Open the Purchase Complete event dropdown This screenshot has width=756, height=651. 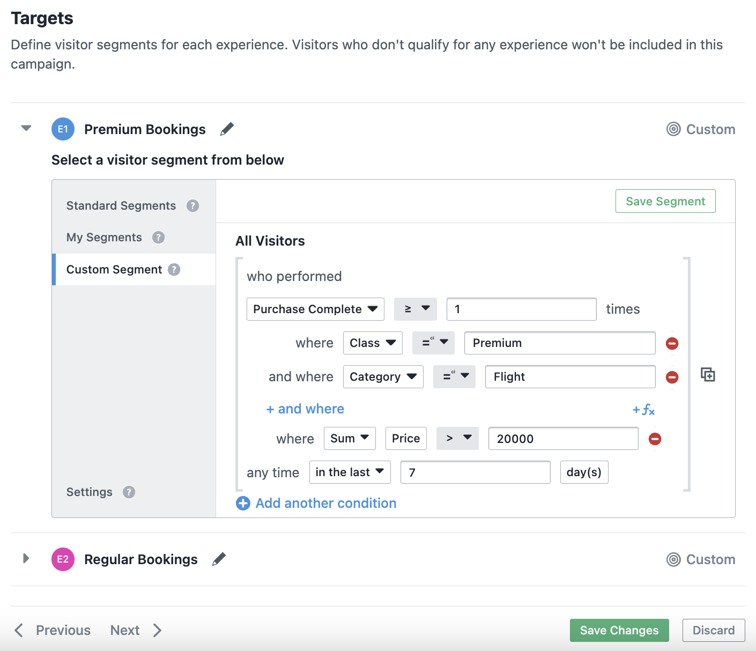pyautogui.click(x=315, y=309)
